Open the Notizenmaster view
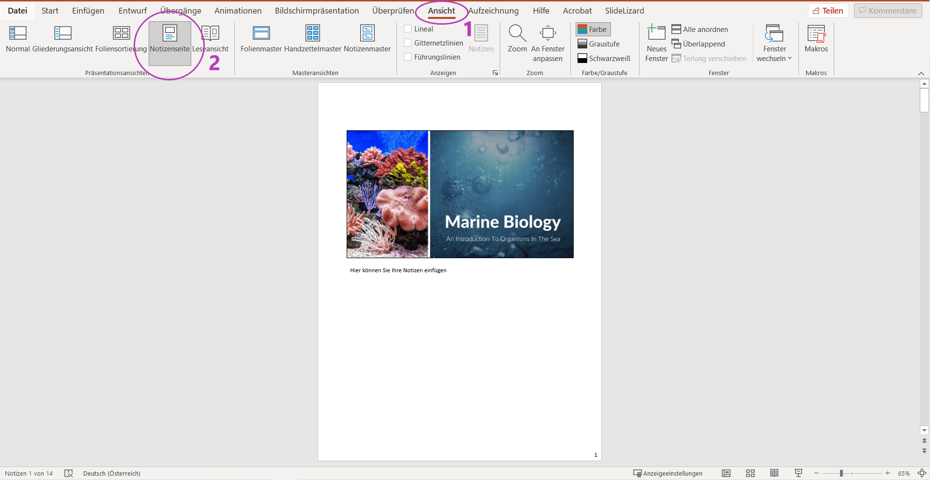This screenshot has height=480, width=930. coord(367,39)
